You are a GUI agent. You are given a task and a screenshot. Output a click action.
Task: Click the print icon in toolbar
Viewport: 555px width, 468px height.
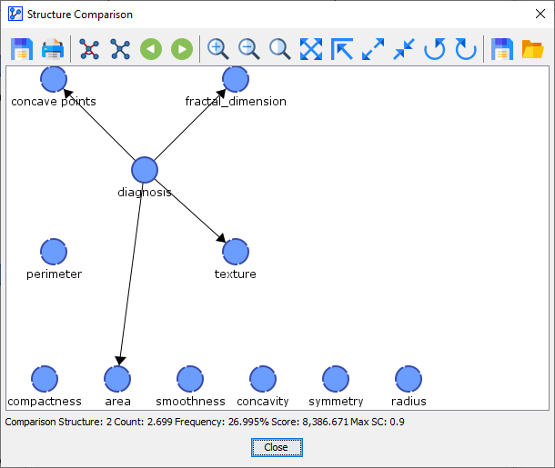[x=53, y=49]
